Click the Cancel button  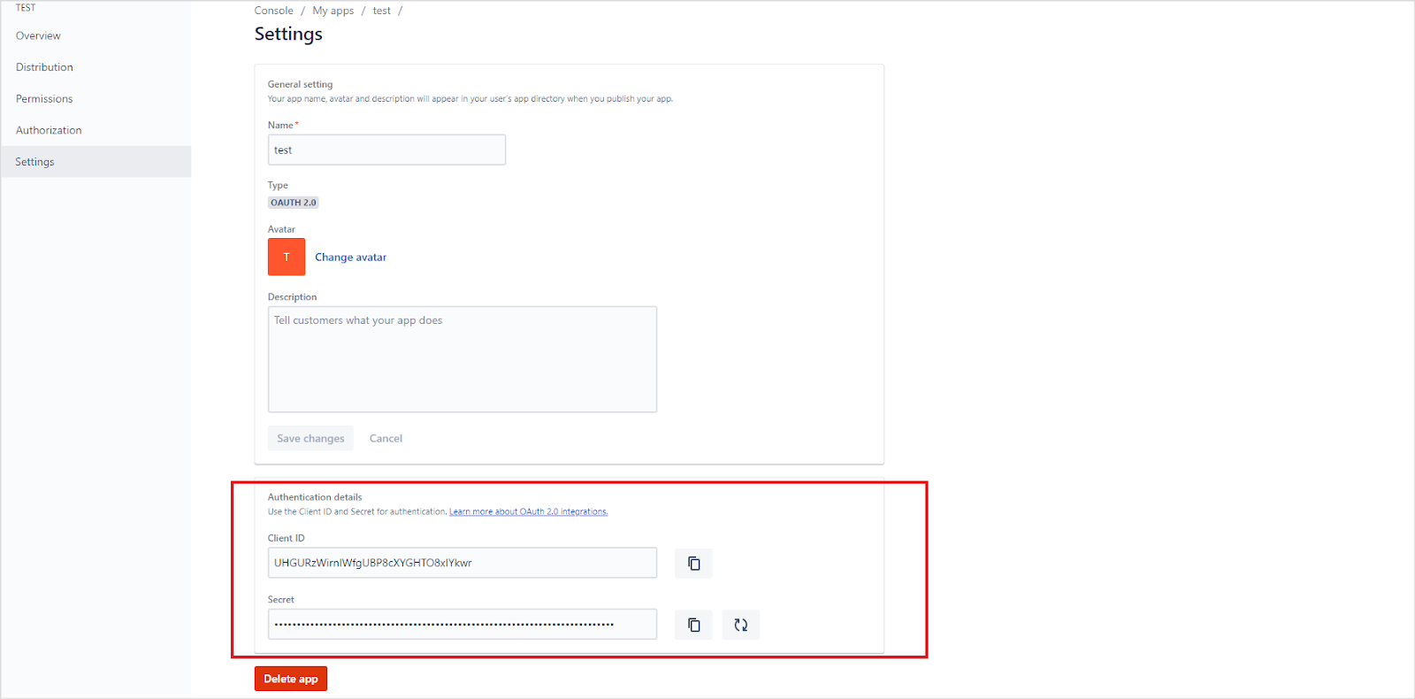pyautogui.click(x=386, y=438)
